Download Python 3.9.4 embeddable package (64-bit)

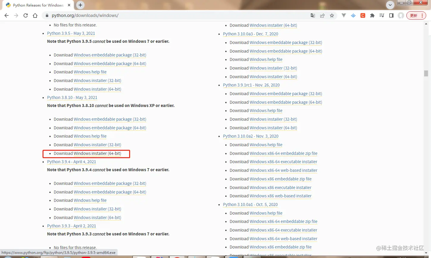110,192
